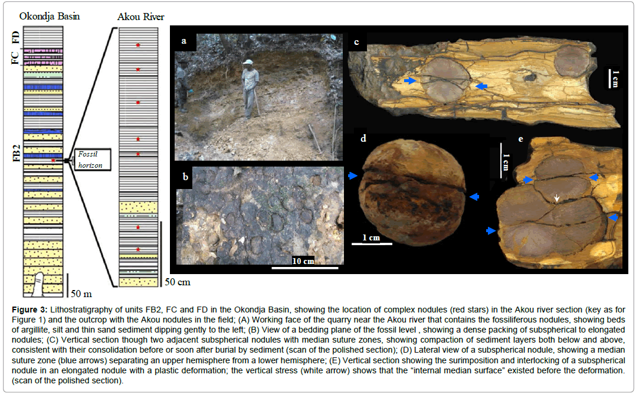This screenshot has height=394, width=636.
Task: Select the panel label 'b' on bedding plane photo
Action: (184, 177)
